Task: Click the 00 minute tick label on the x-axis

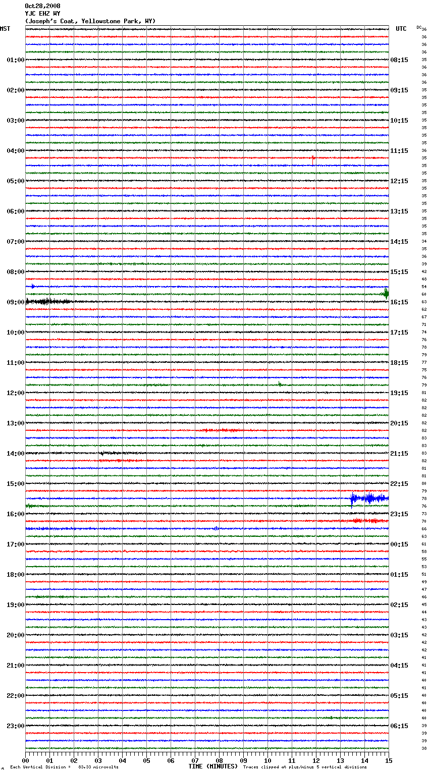Action: tap(25, 760)
